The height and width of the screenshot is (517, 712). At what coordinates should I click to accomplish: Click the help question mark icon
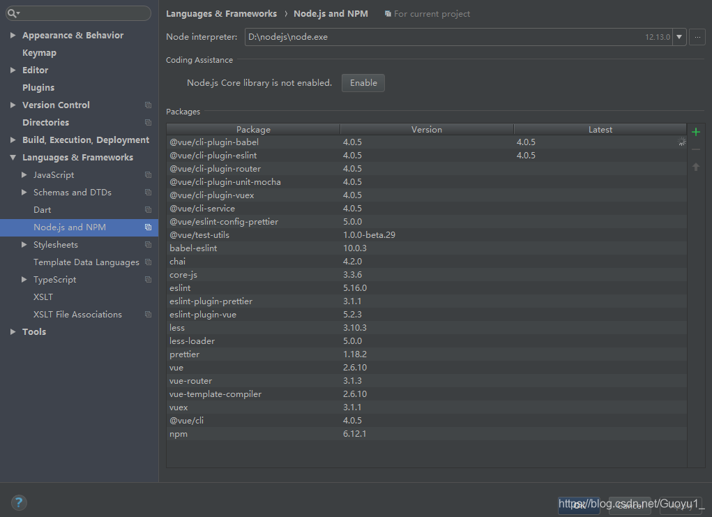pyautogui.click(x=19, y=502)
